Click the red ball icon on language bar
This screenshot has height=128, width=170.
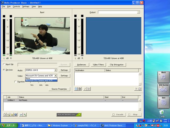pyautogui.click(x=144, y=121)
